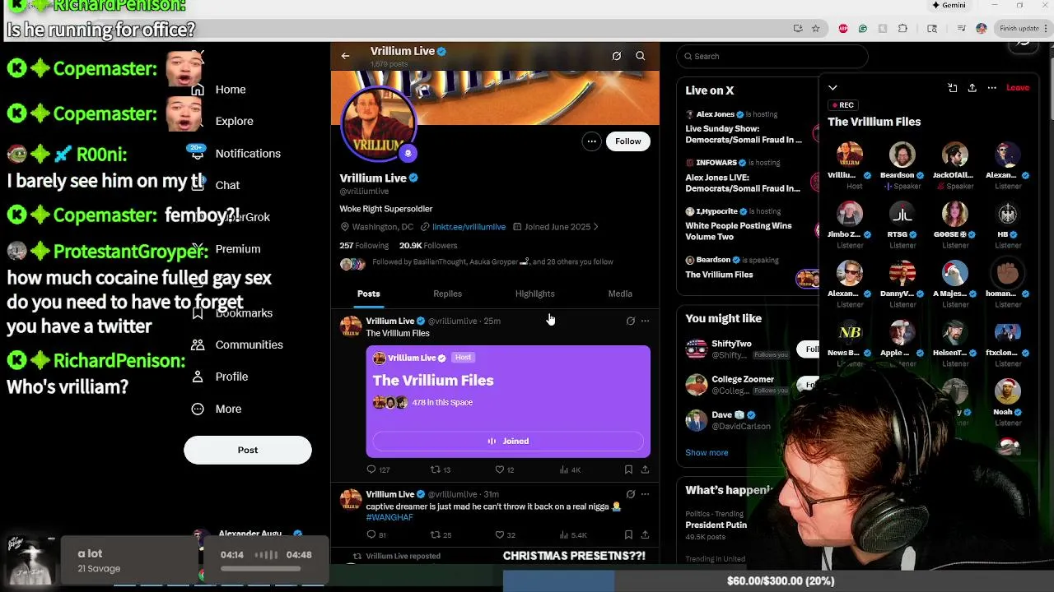Click the Grammarly extension icon
1054x592 pixels.
[862, 28]
